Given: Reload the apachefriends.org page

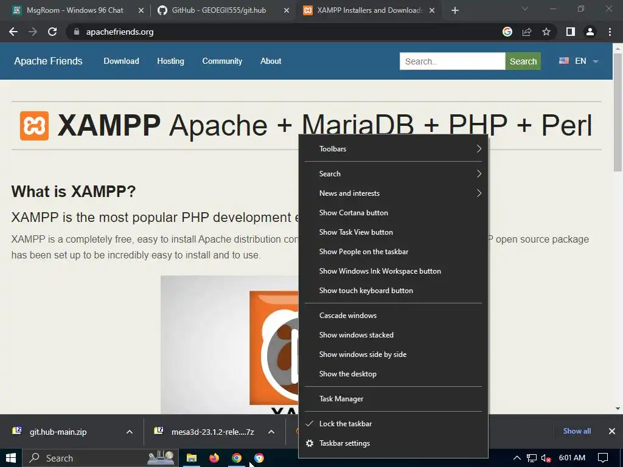Looking at the screenshot, I should pos(52,32).
